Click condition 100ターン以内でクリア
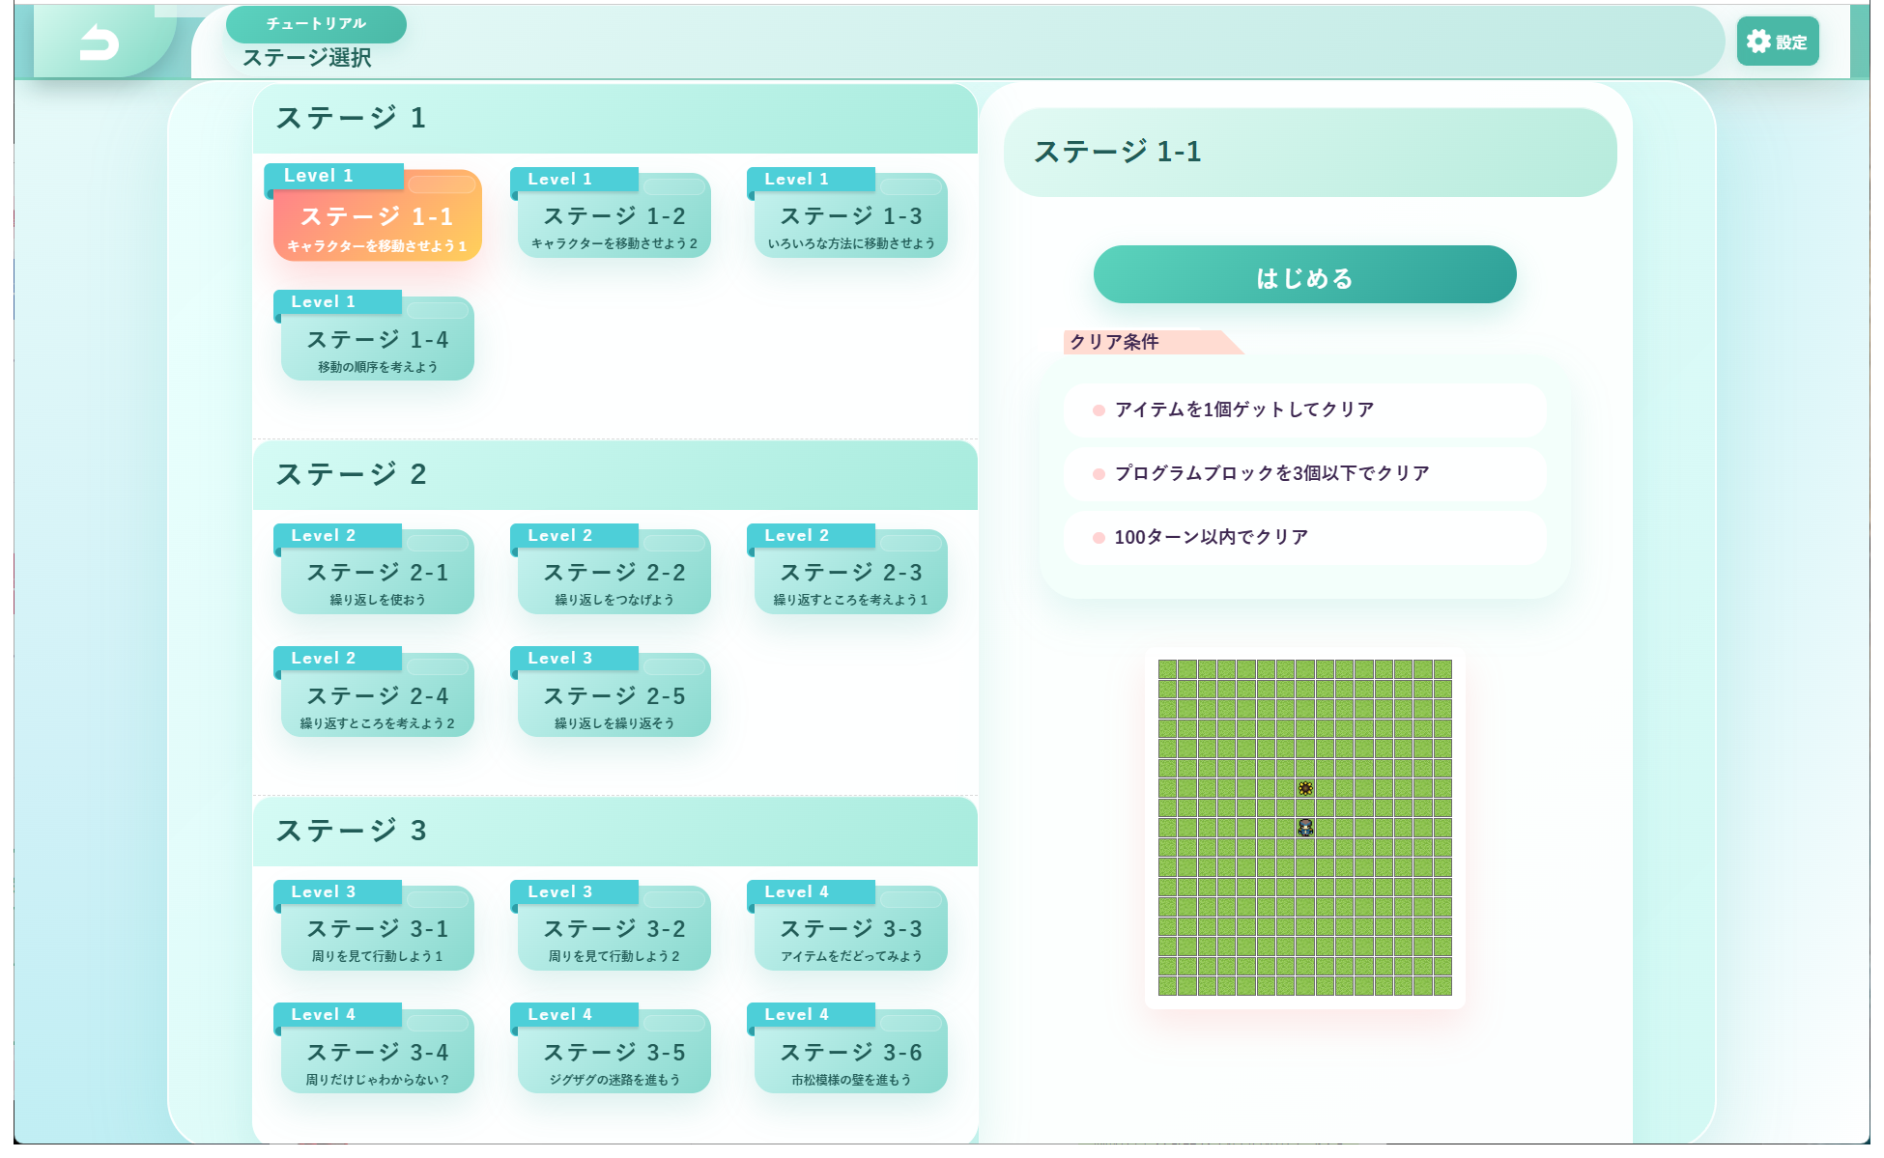Screen dimensions: 1884x1158 click(1305, 538)
